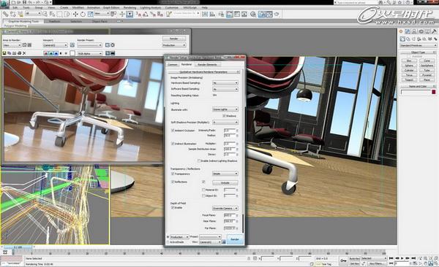Clear the rendered frame with X icon

coord(24,53)
